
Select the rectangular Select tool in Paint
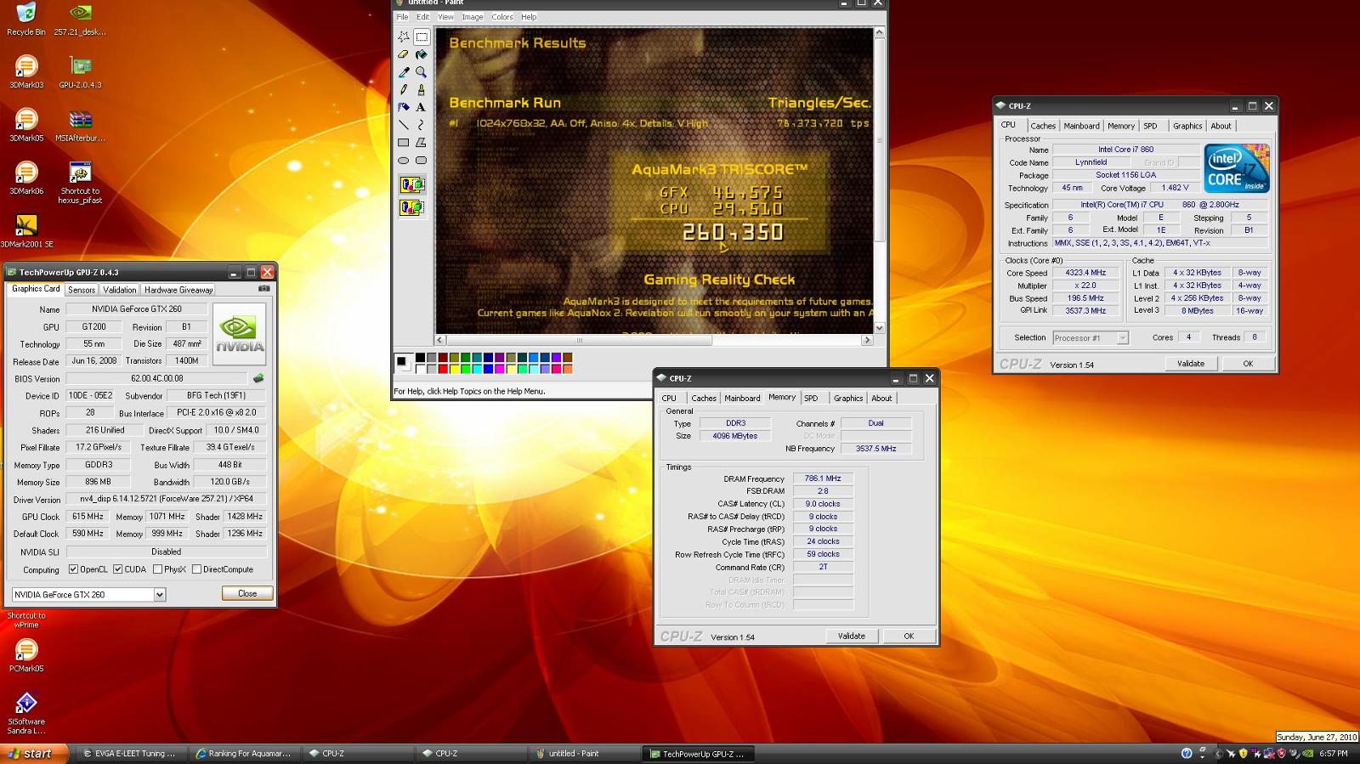(421, 37)
